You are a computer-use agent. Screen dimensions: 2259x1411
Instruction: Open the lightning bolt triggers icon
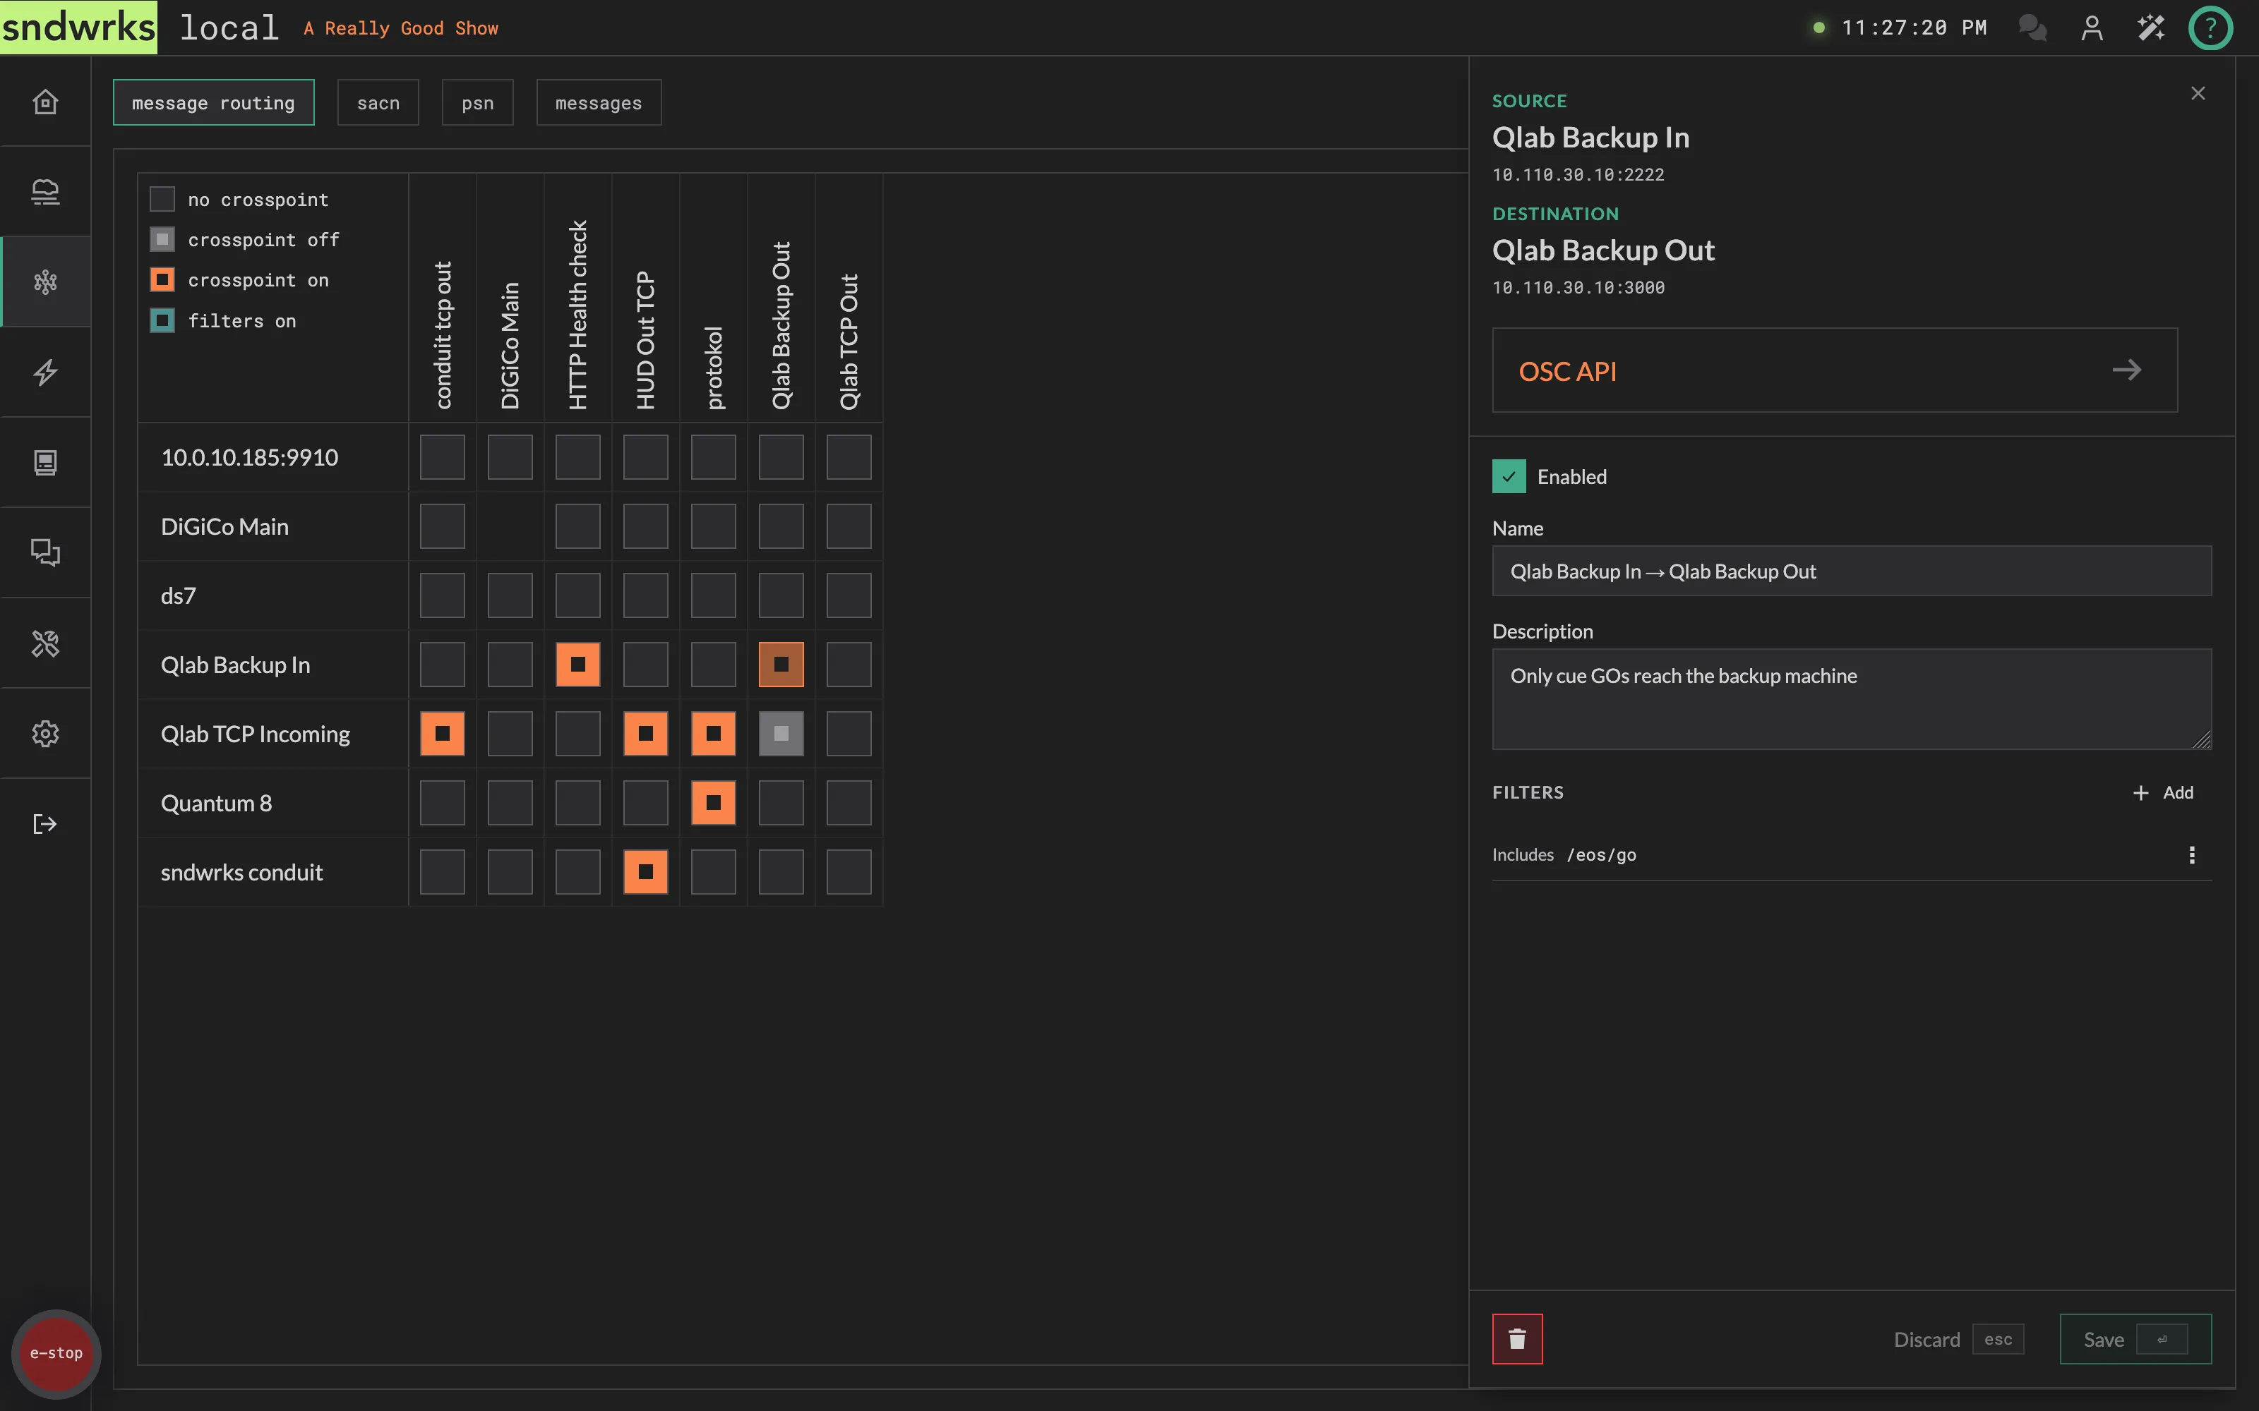[x=44, y=373]
